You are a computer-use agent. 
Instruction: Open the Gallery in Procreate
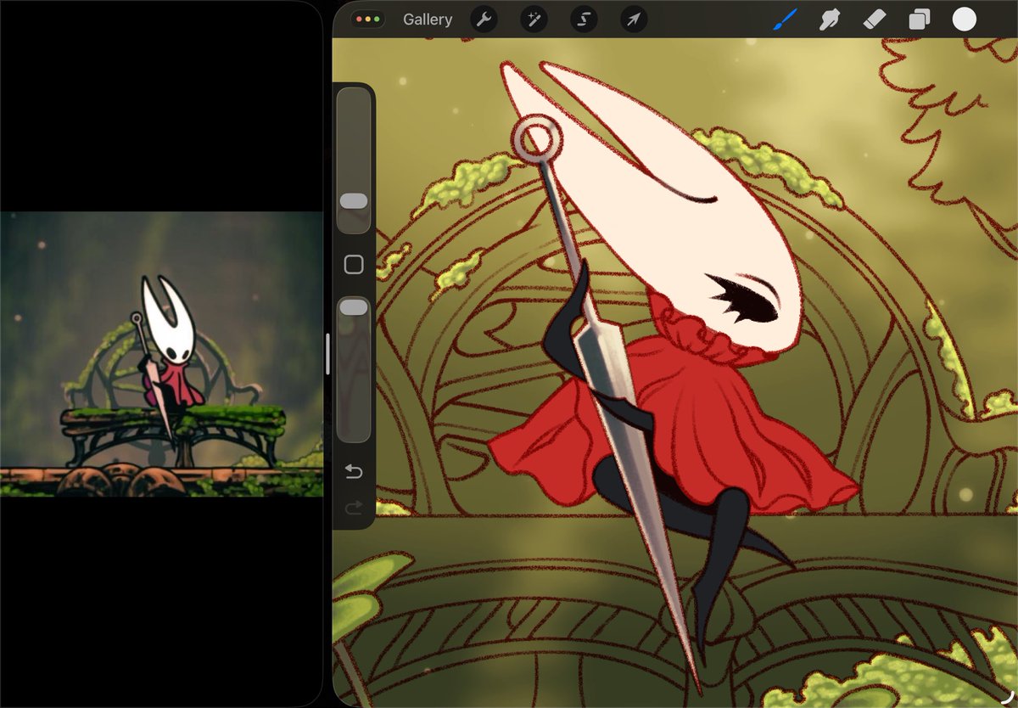click(428, 20)
